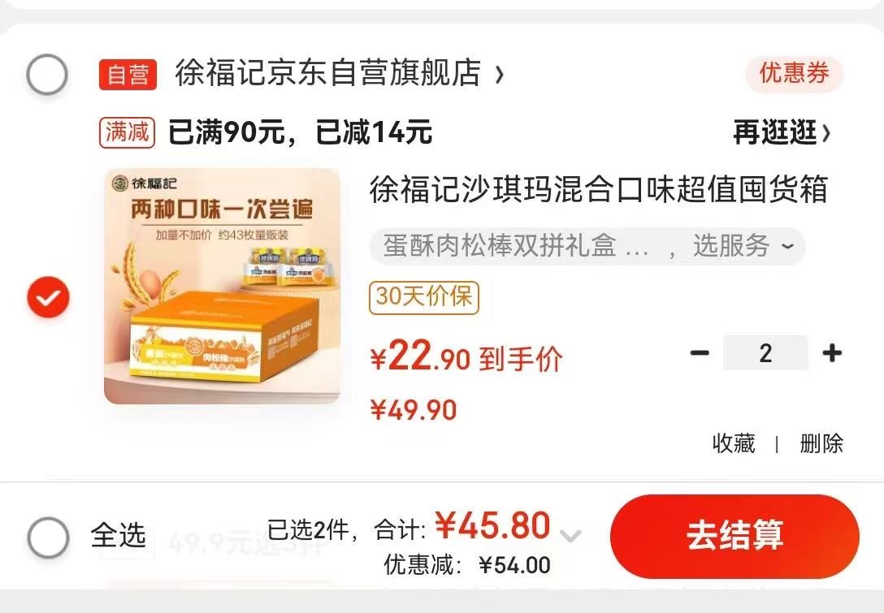
Task: Expand price details chevron beside ¥45.80
Action: point(570,535)
